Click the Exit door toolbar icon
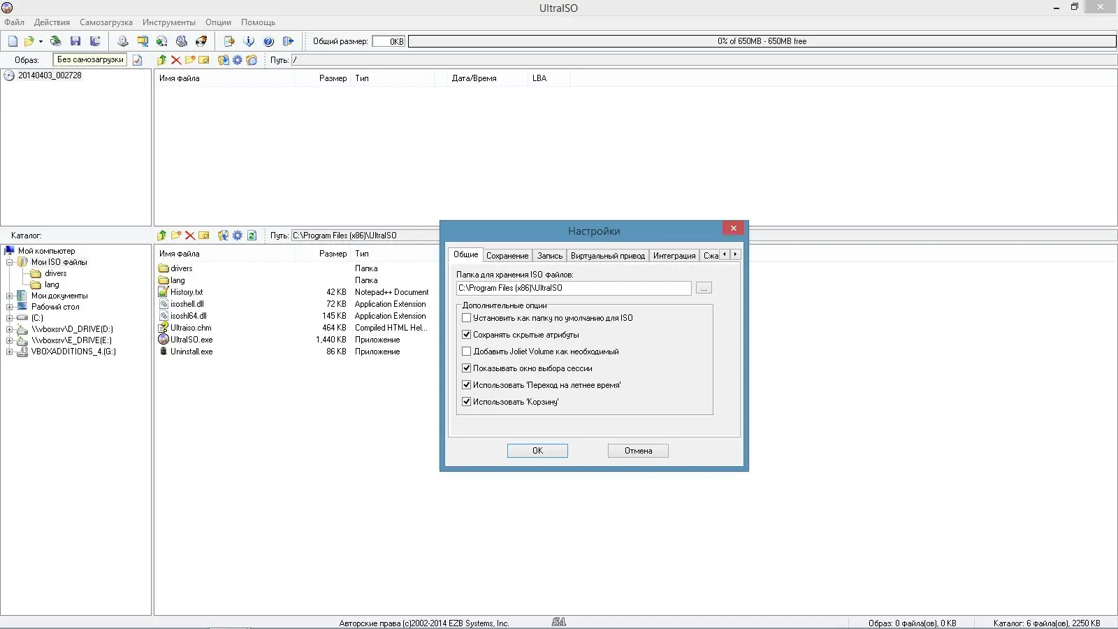 (288, 41)
